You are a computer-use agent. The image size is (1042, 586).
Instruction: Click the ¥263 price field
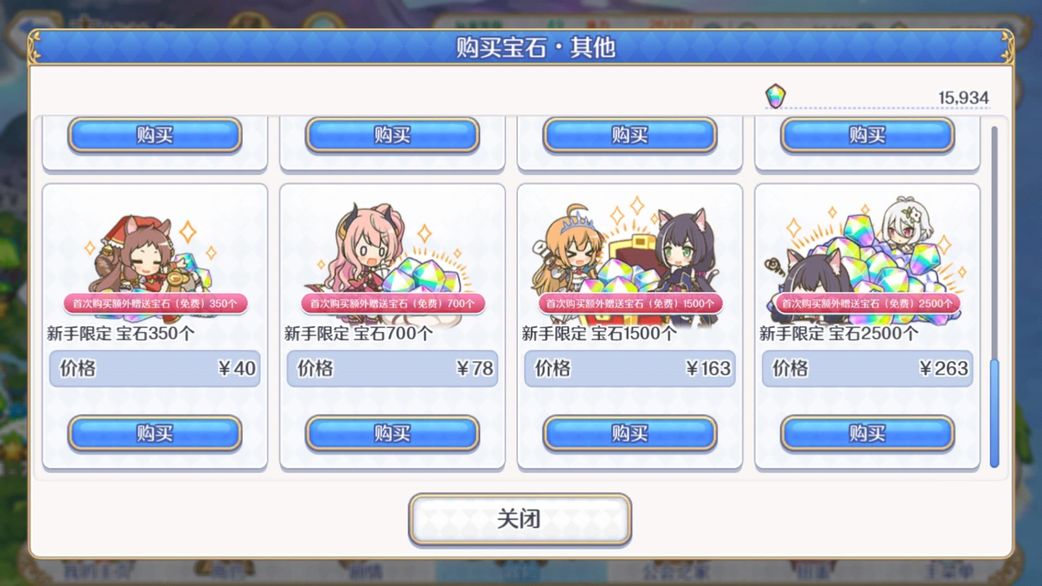[x=867, y=368]
